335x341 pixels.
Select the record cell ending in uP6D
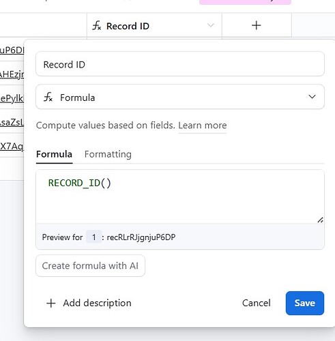click(12, 50)
